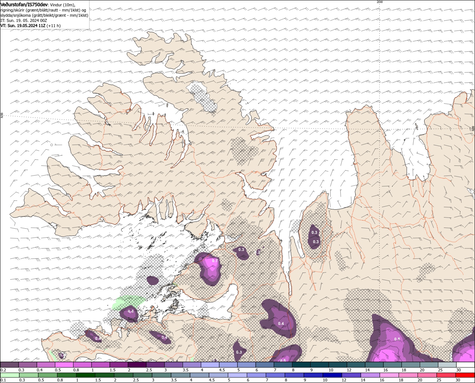Click the rigning/skúrir legend description line
This screenshot has height=383, width=475.
pyautogui.click(x=43, y=10)
